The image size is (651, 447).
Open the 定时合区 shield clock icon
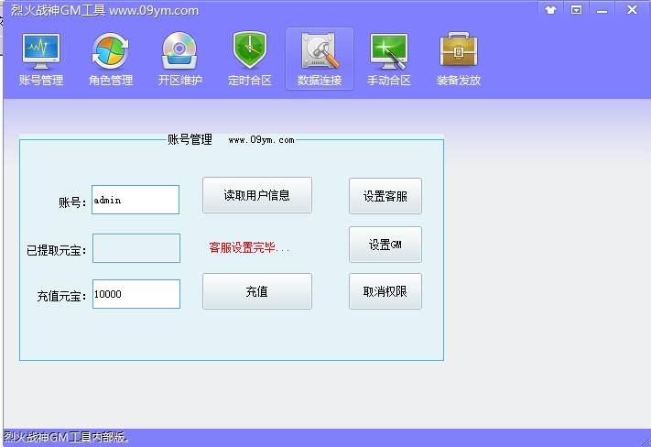250,58
